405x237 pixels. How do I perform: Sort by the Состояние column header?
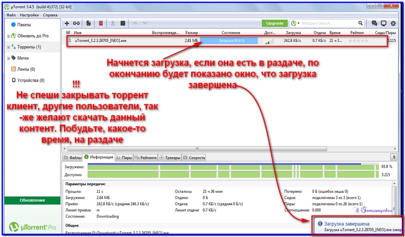click(x=231, y=33)
